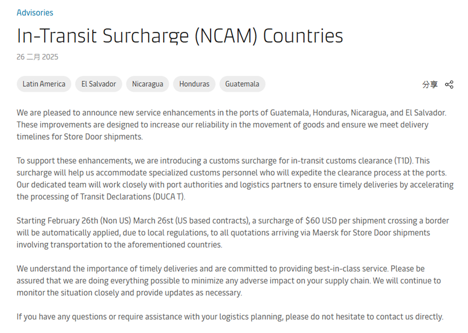Click the publication date 26 二月 2025

[x=37, y=57]
